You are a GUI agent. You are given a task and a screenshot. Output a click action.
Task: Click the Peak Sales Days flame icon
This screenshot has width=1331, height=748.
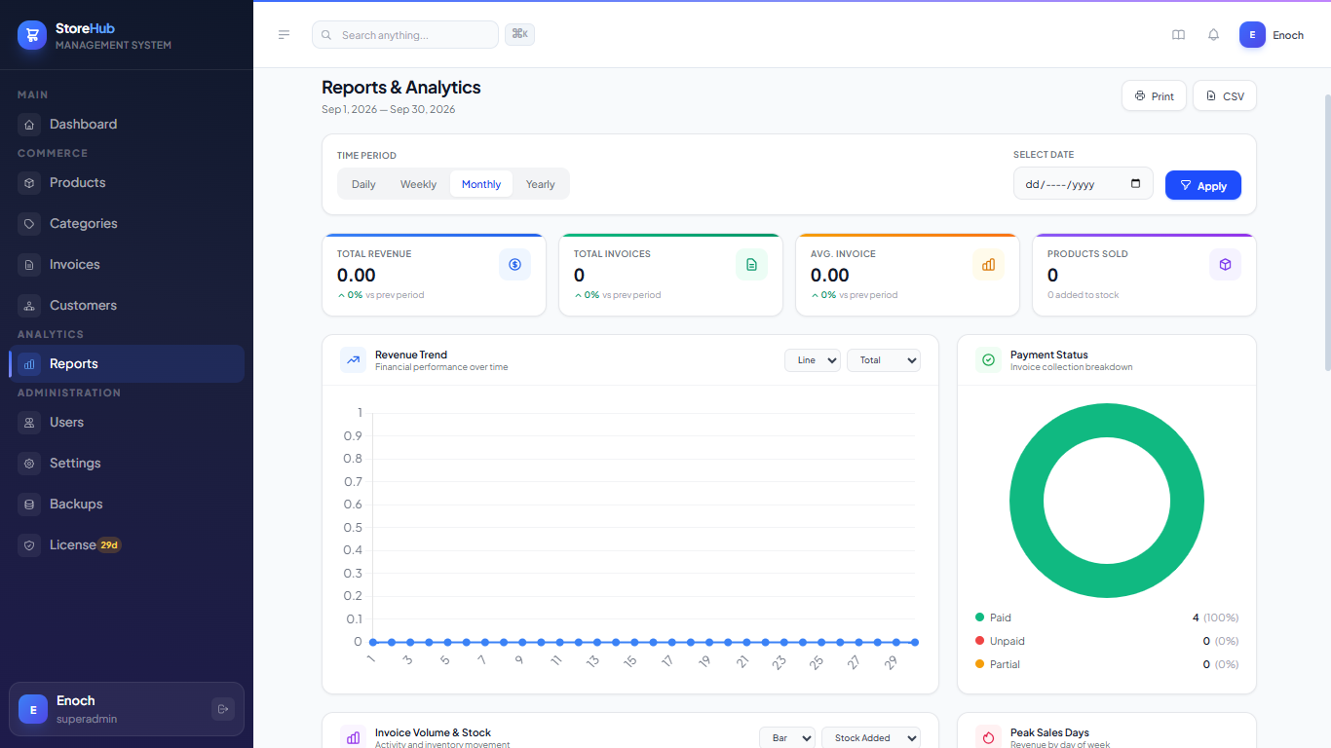click(x=988, y=737)
